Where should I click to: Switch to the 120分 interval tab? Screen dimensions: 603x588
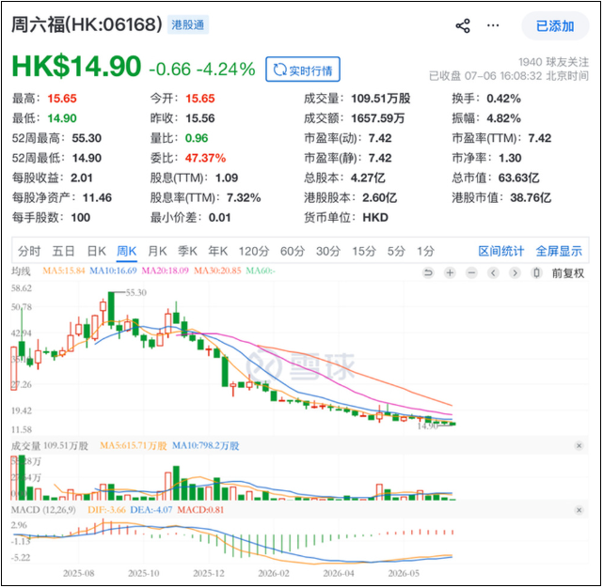pos(254,251)
